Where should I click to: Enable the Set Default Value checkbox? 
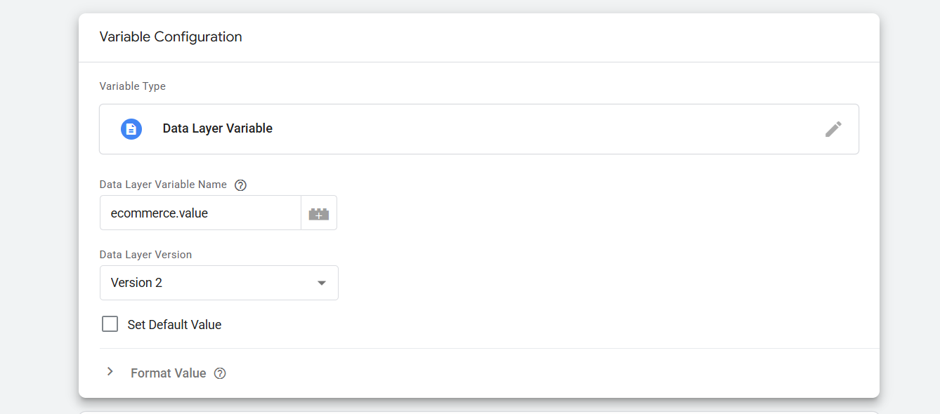[x=110, y=324]
